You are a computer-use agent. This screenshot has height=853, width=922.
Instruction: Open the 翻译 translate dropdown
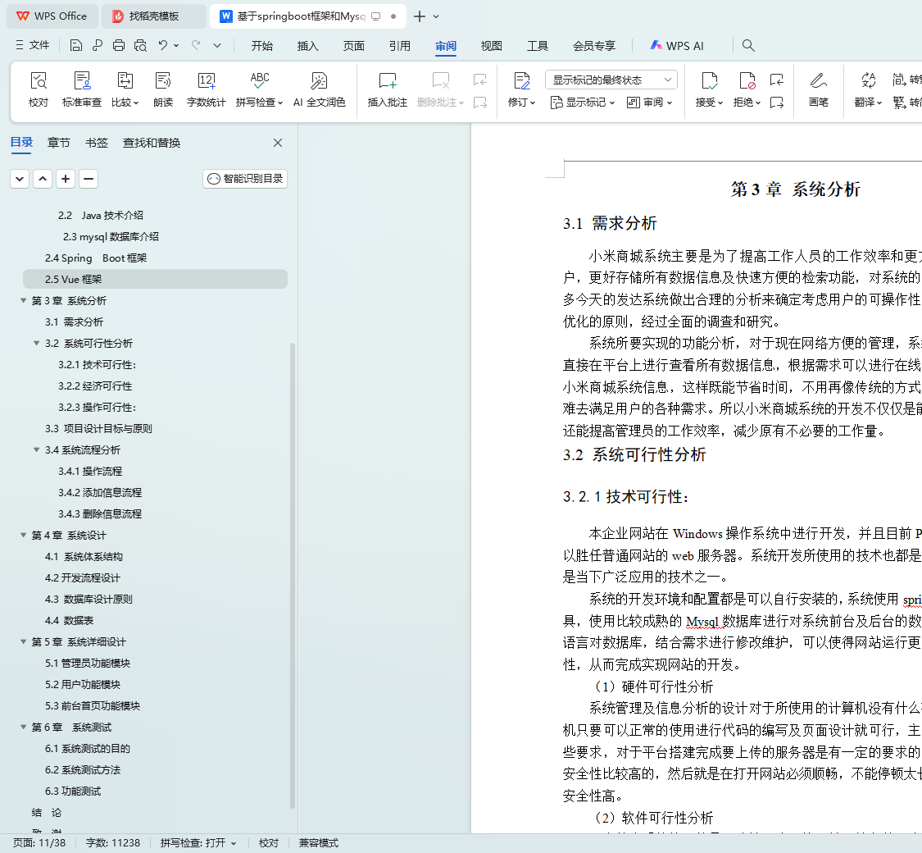click(x=869, y=103)
